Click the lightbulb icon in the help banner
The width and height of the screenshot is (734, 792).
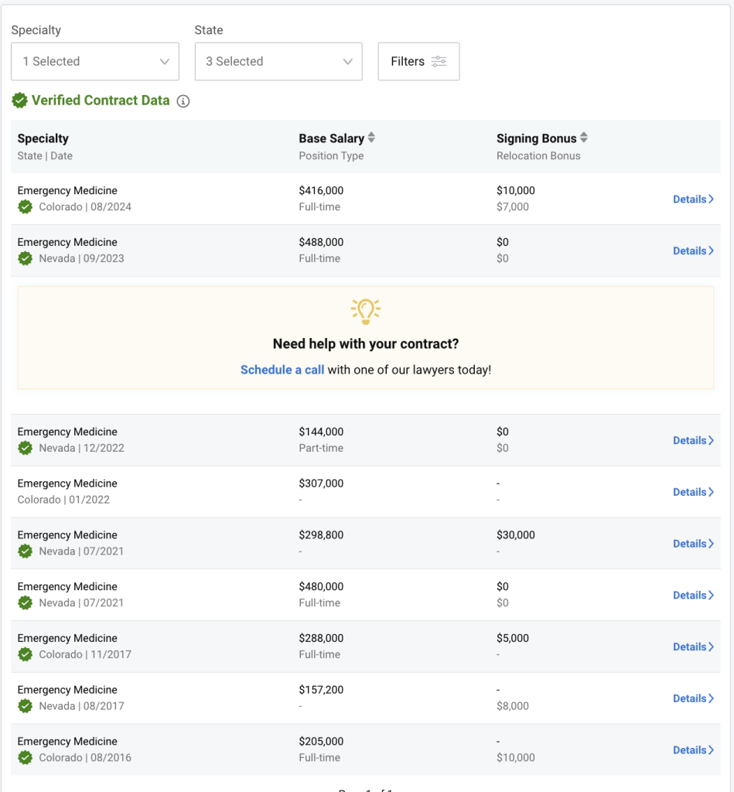point(366,310)
